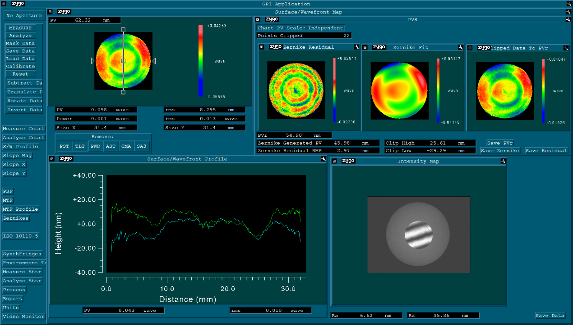Click the pin icon of PVR window
The height and width of the screenshot is (325, 573).
pyautogui.click(x=568, y=19)
